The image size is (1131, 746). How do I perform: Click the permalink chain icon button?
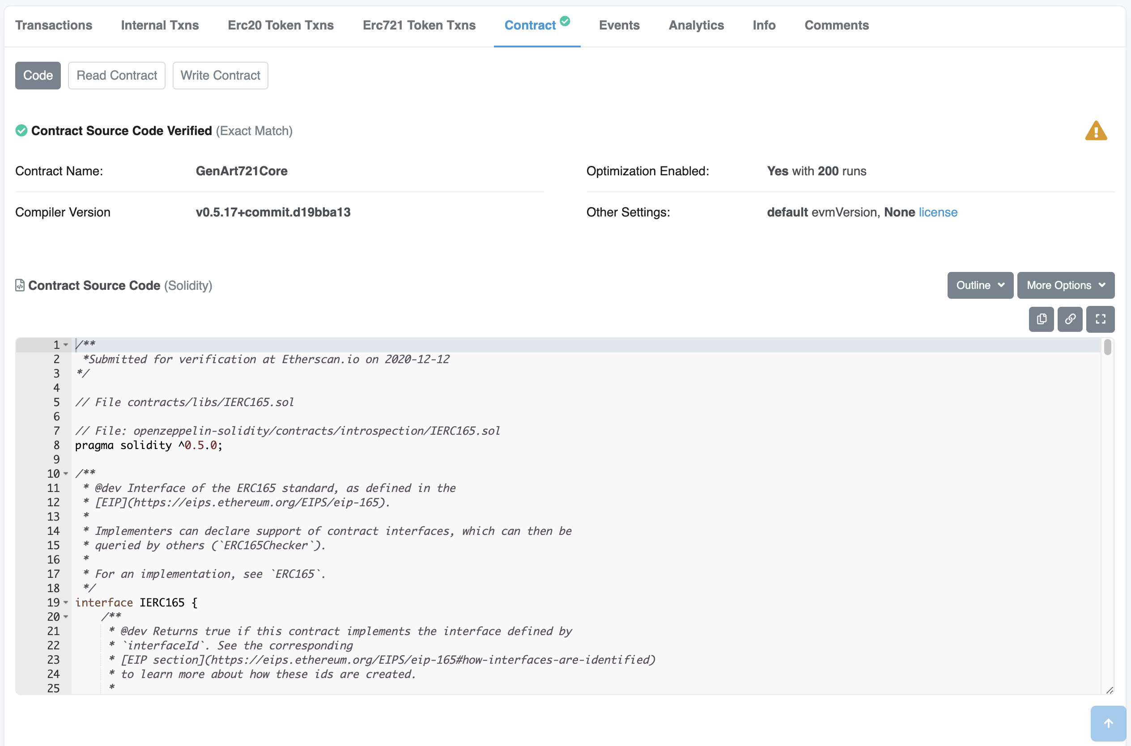click(1070, 319)
